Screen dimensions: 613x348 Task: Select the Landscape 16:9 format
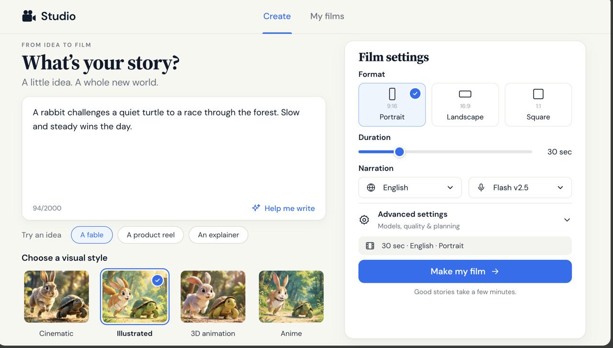(465, 104)
